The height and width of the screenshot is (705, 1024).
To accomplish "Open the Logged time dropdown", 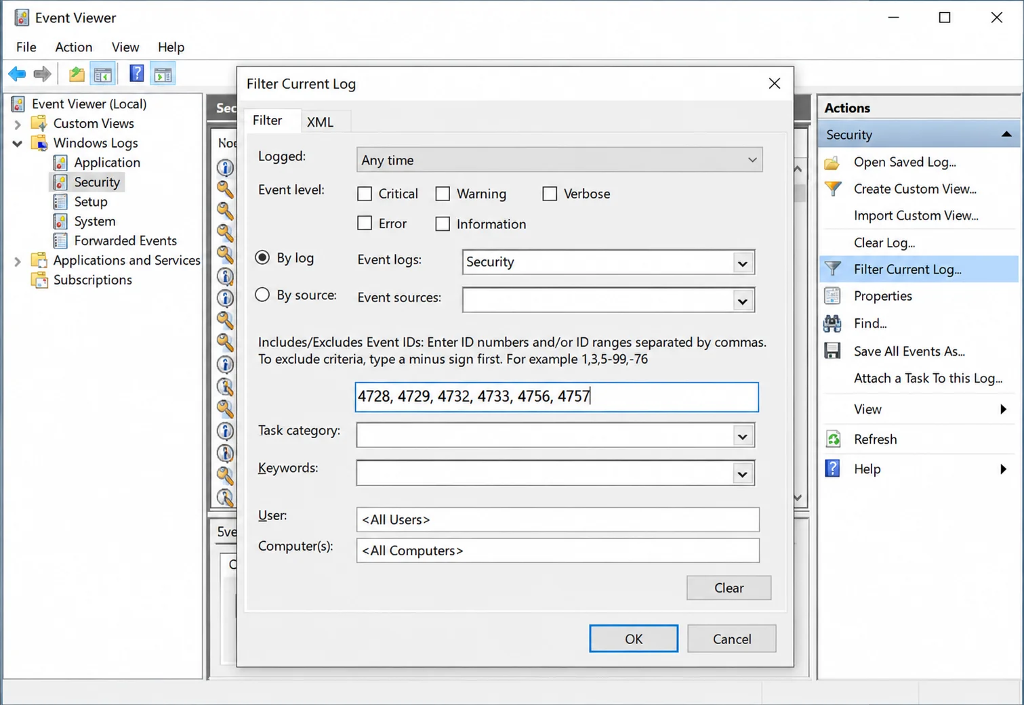I will pos(559,160).
